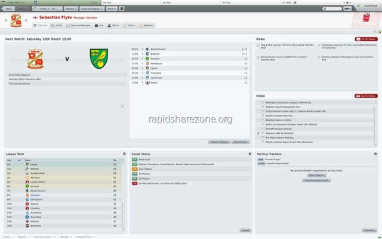Open the History tab
This screenshot has height=239, width=382.
[130, 25]
